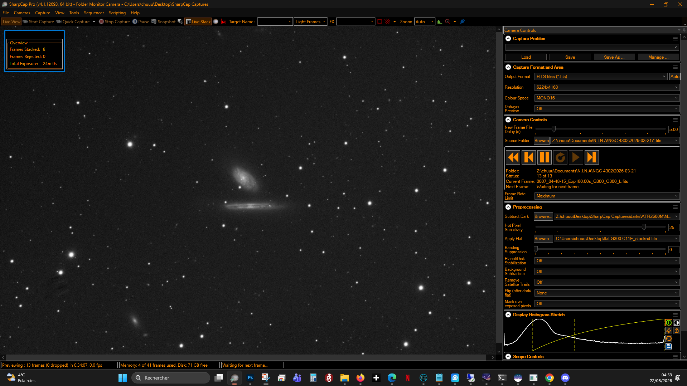Toggle the padlock icon in histogram panel
Image resolution: width=687 pixels, height=386 pixels.
676,331
